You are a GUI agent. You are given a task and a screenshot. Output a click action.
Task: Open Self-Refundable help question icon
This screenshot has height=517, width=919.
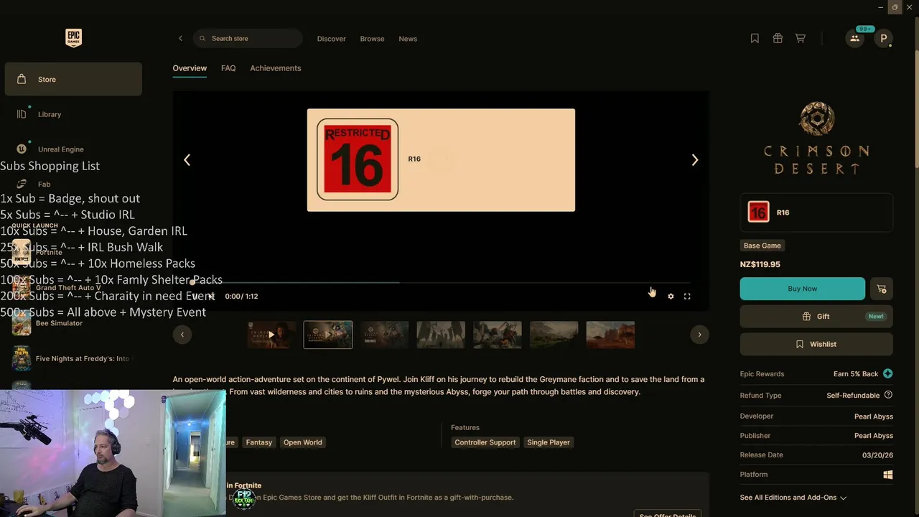click(x=888, y=395)
